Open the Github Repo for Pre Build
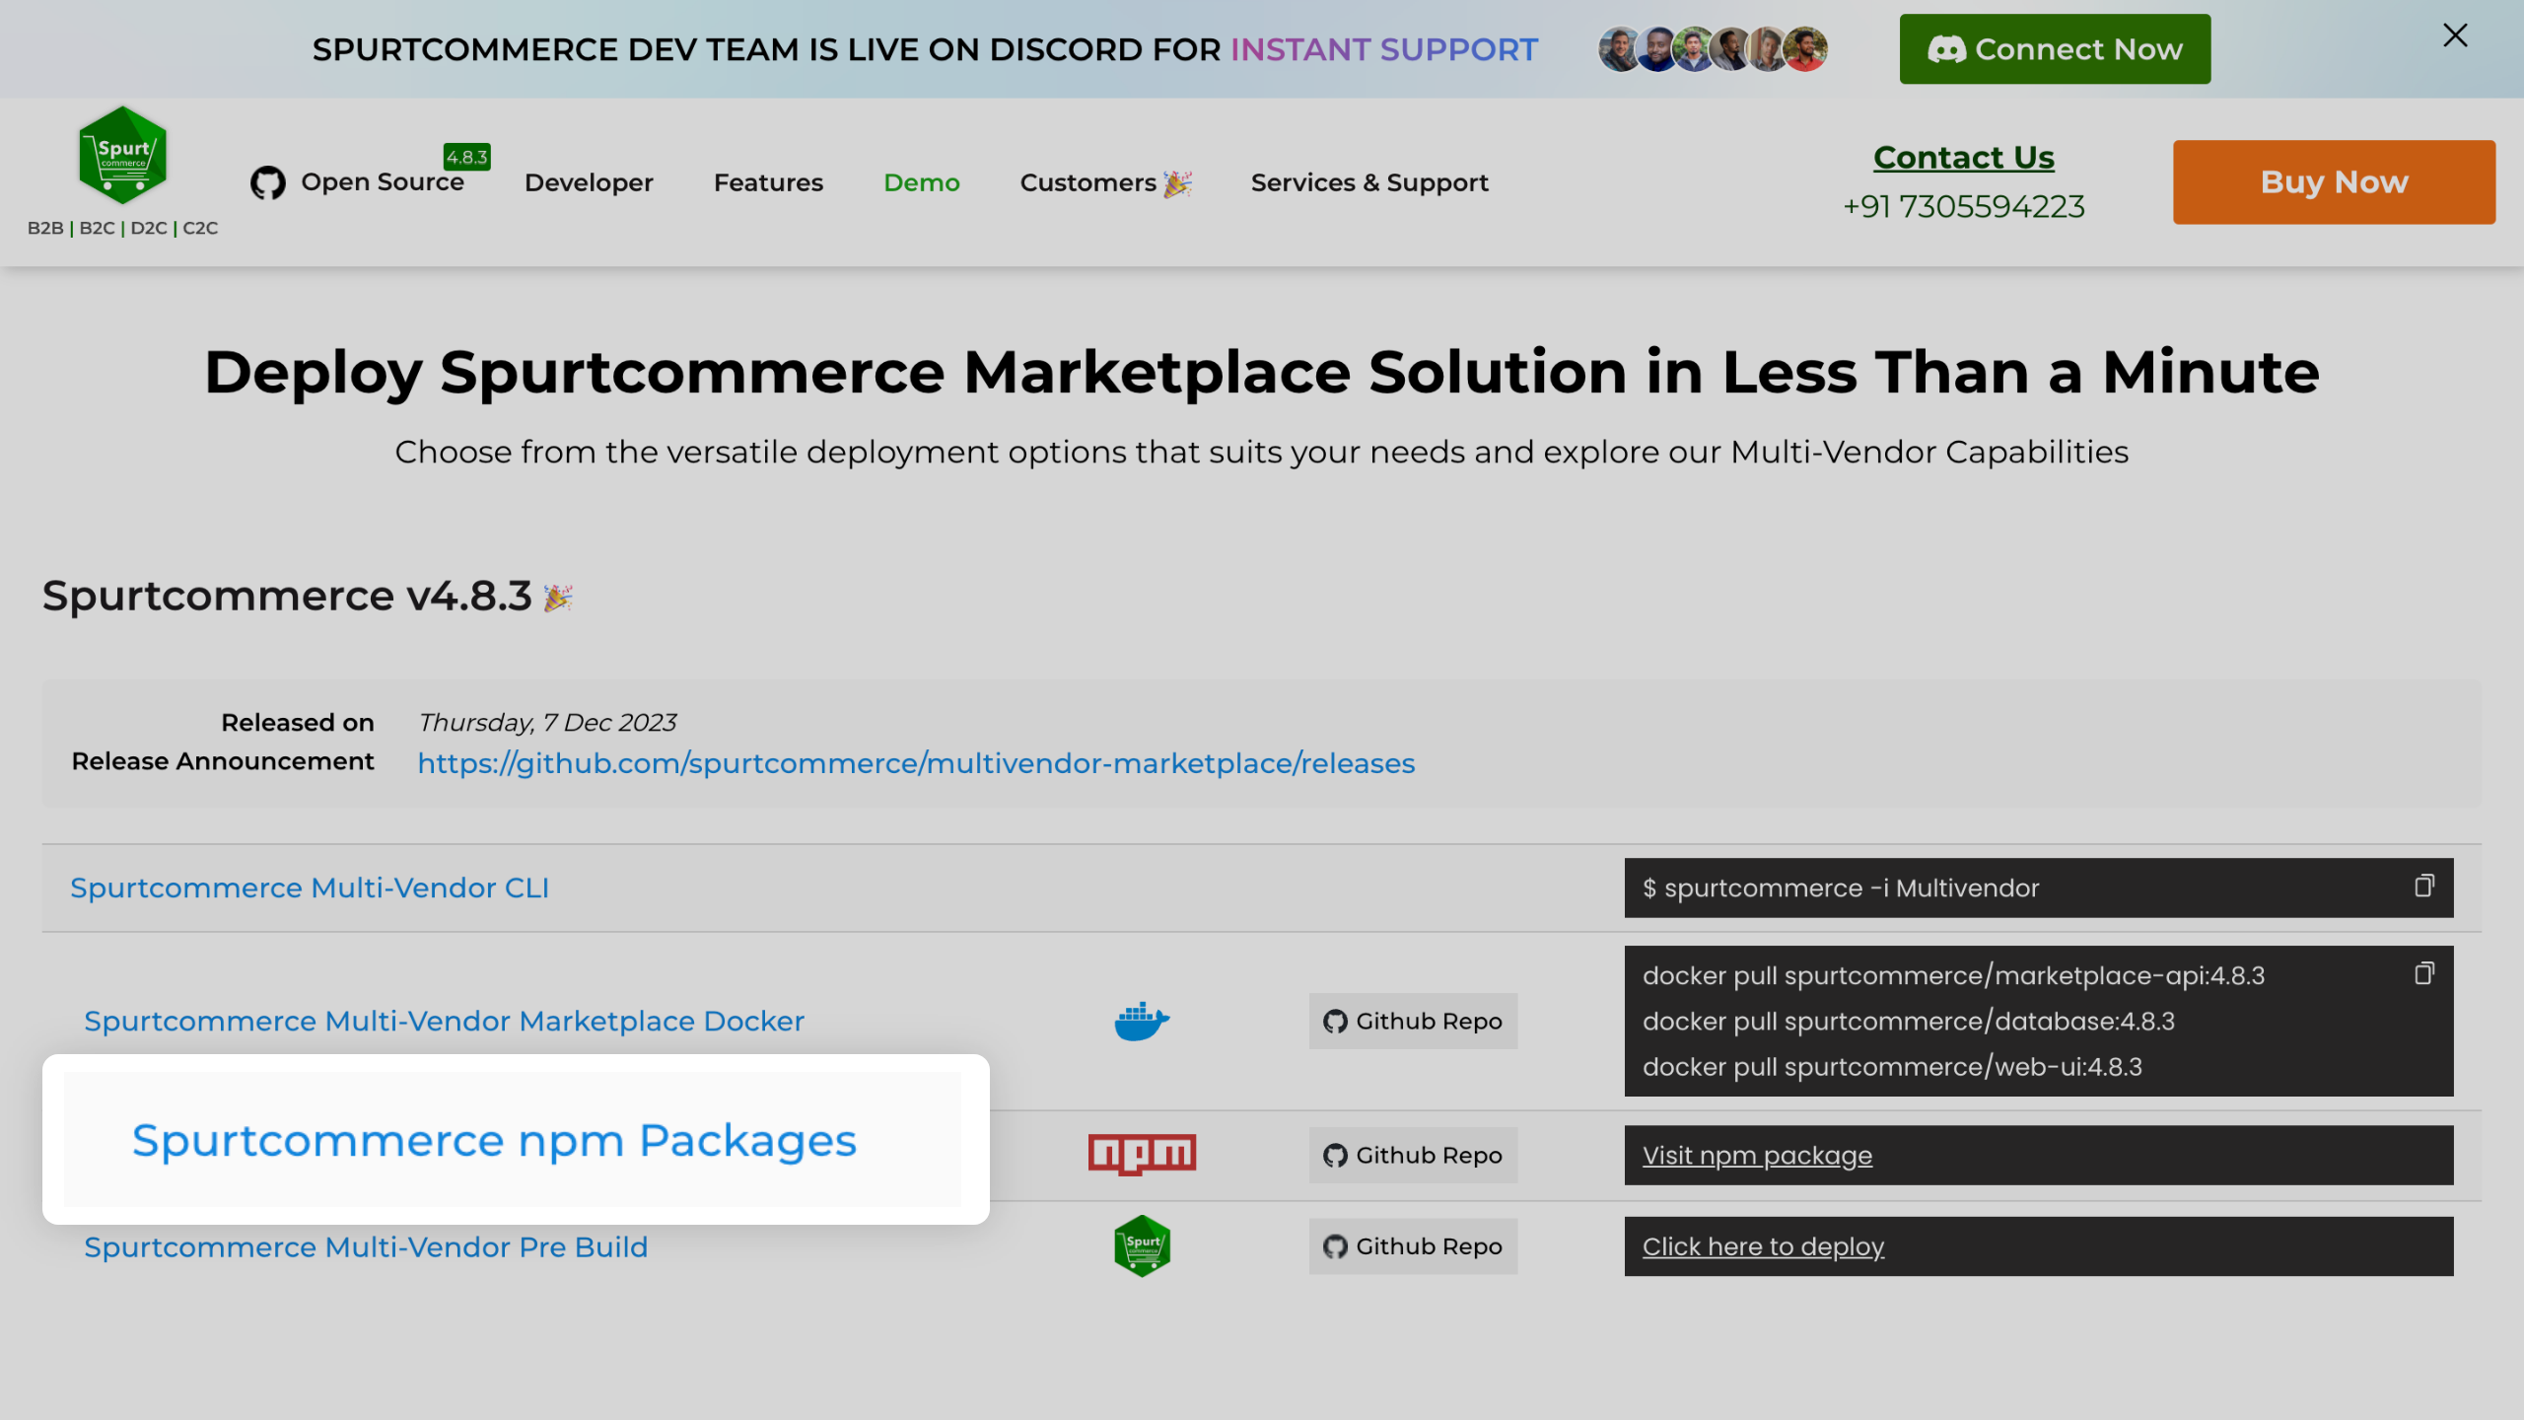This screenshot has height=1420, width=2524. click(1412, 1245)
